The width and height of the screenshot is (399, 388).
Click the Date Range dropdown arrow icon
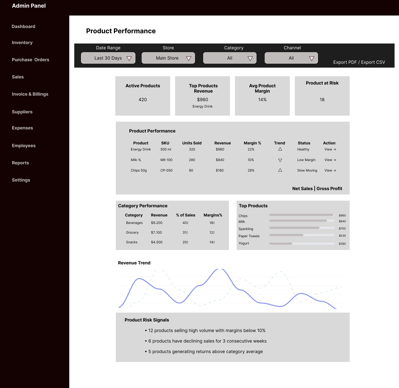click(x=129, y=58)
